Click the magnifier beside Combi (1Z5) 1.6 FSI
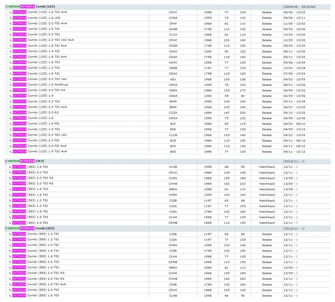Screen dimensions: 335x302 click(x=10, y=124)
